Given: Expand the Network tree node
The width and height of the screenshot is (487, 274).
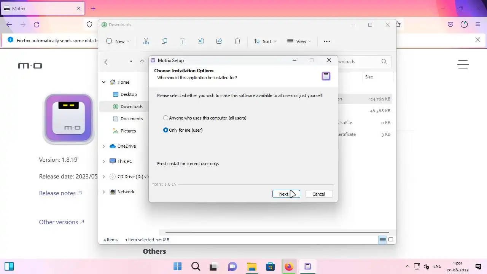Looking at the screenshot, I should (103, 192).
